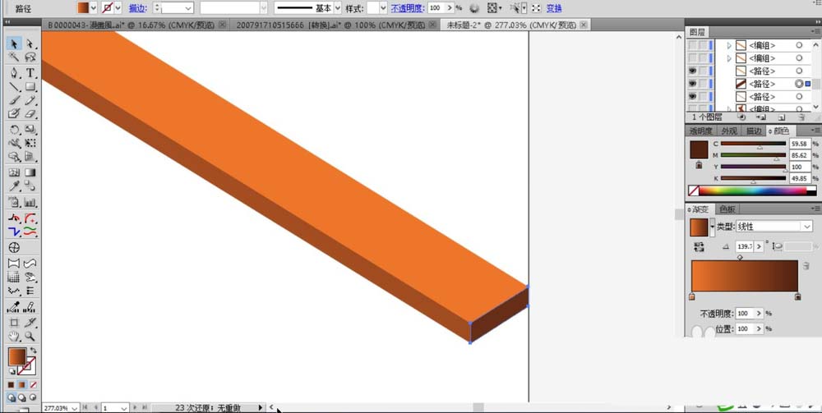822x413 pixels.
Task: Click the 变换 link in control bar
Action: tap(554, 8)
